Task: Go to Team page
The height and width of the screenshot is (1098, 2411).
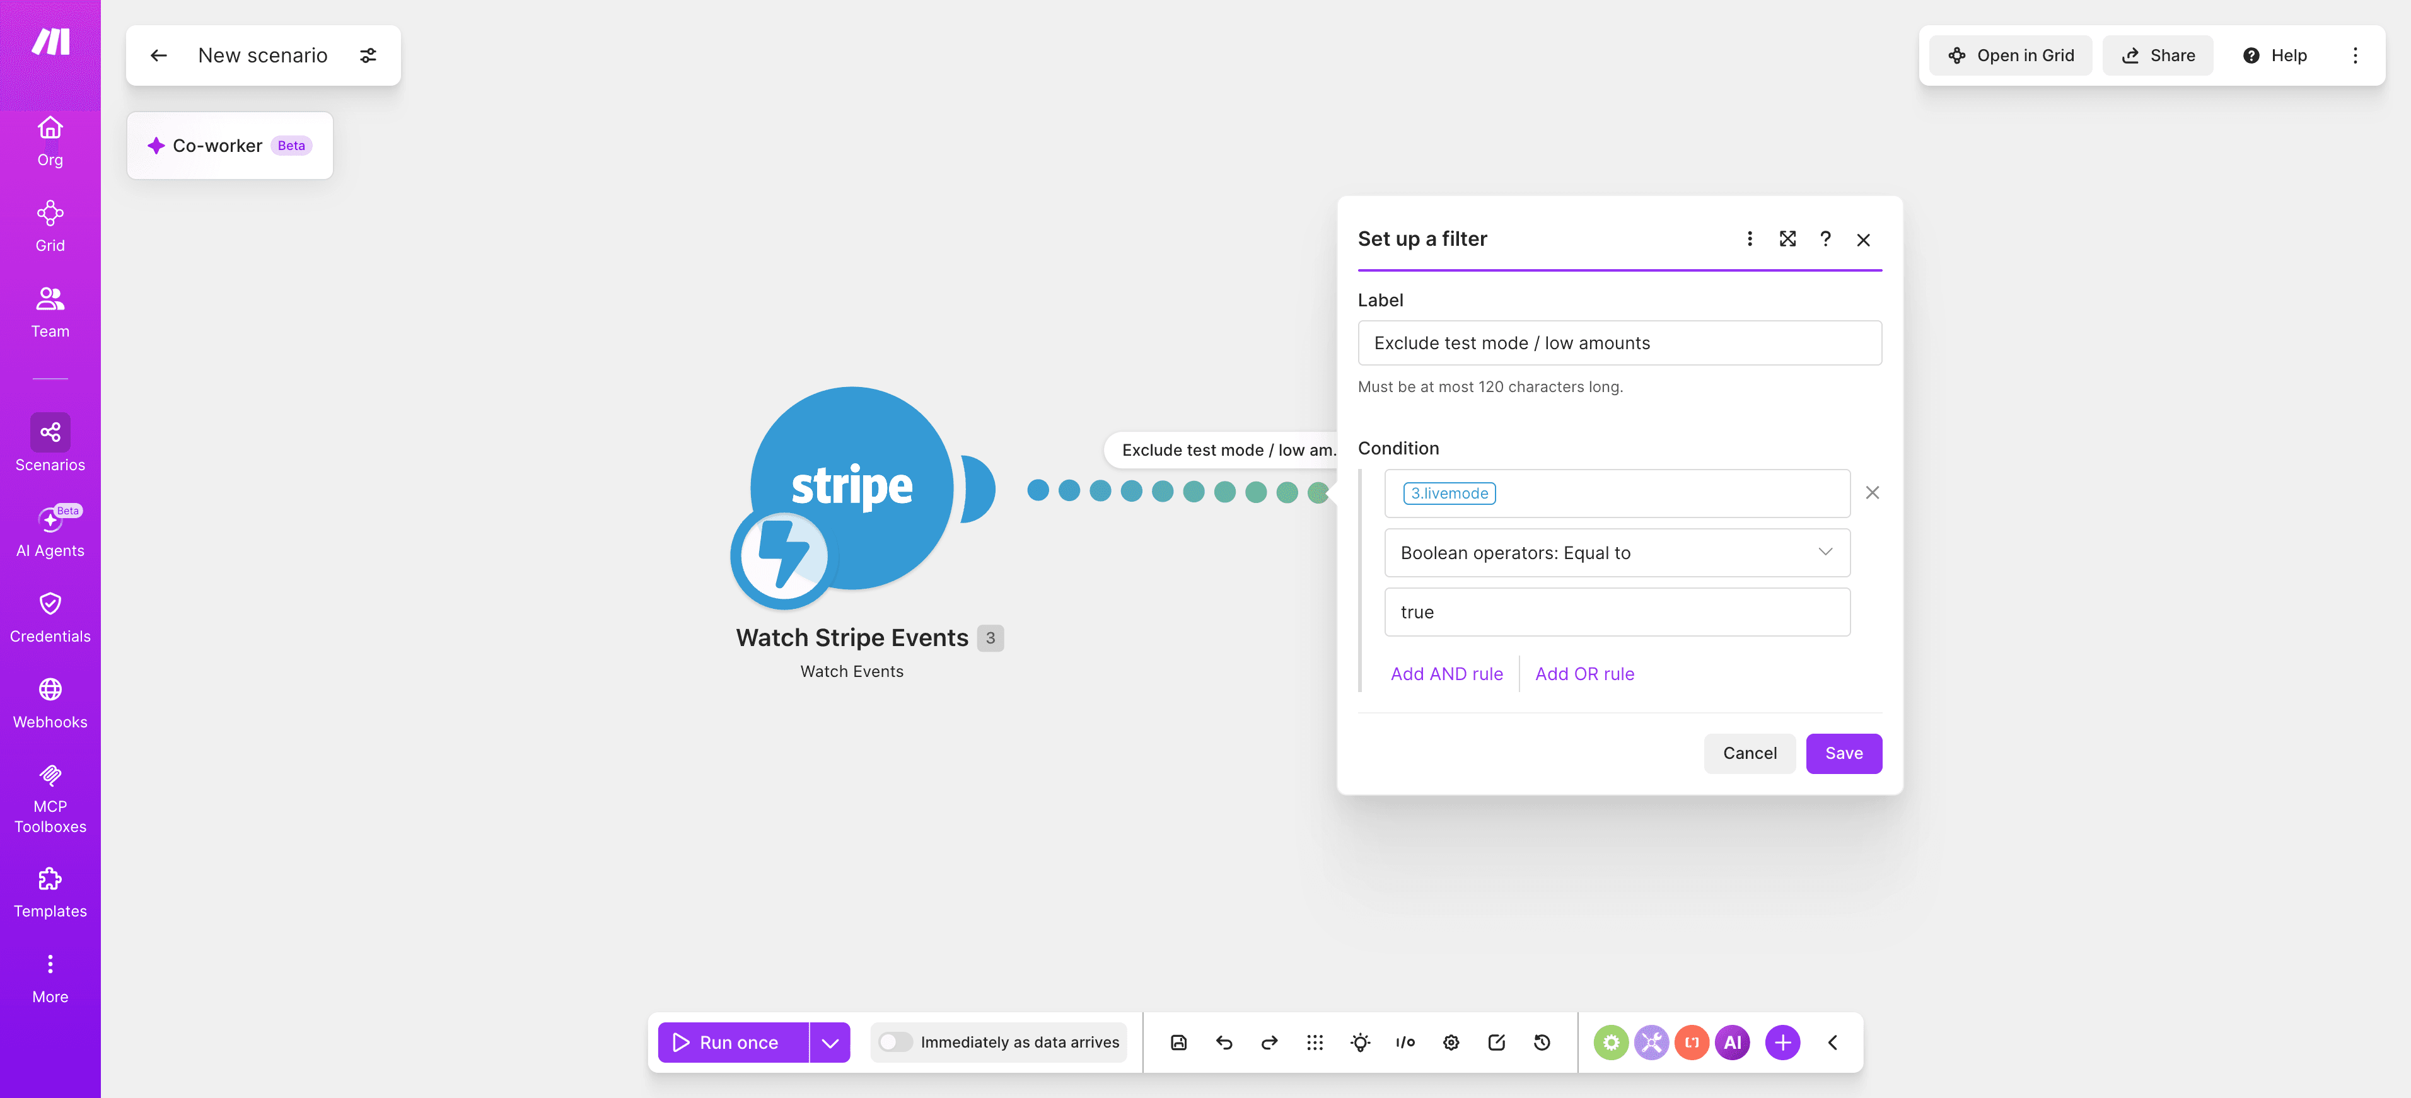Action: click(50, 313)
